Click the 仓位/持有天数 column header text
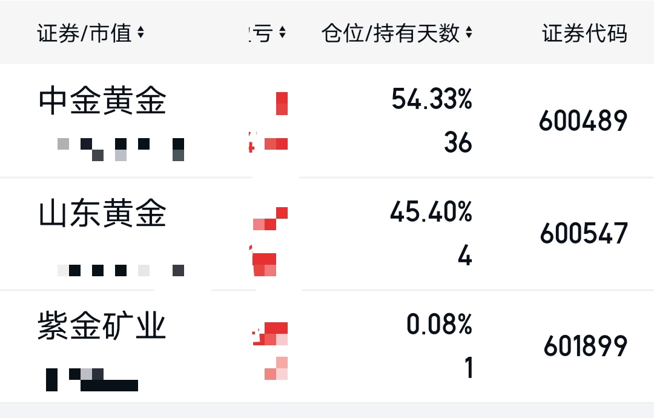Screen dimensions: 654x418 [391, 33]
